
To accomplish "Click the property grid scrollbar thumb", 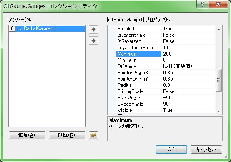I will pyautogui.click(x=218, y=80).
